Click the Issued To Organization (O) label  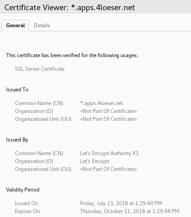coord(34,111)
